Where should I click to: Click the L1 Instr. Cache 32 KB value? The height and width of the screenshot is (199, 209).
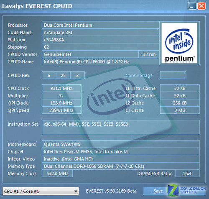[180, 88]
